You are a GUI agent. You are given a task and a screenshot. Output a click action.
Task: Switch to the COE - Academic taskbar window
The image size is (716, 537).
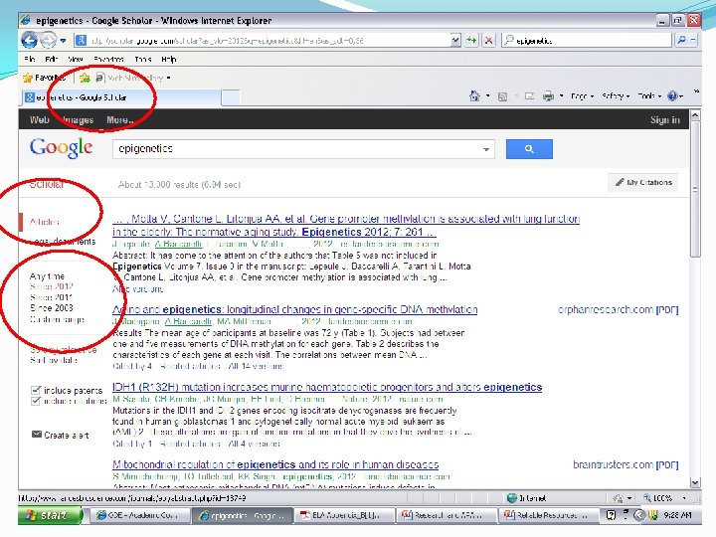[142, 515]
